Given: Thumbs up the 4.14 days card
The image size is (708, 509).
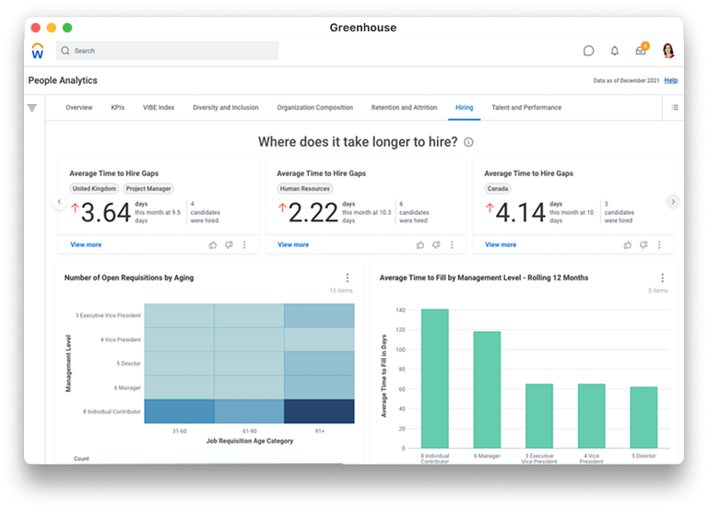Looking at the screenshot, I should [x=627, y=244].
